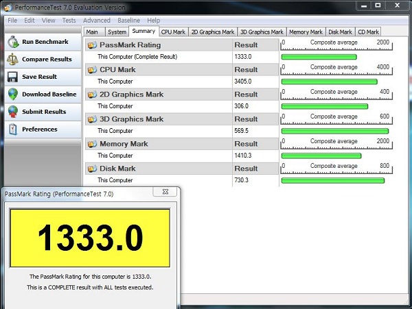Viewport: 412px width, 309px height.
Task: Click the icon beside Disk Mark header
Action: coord(92,169)
